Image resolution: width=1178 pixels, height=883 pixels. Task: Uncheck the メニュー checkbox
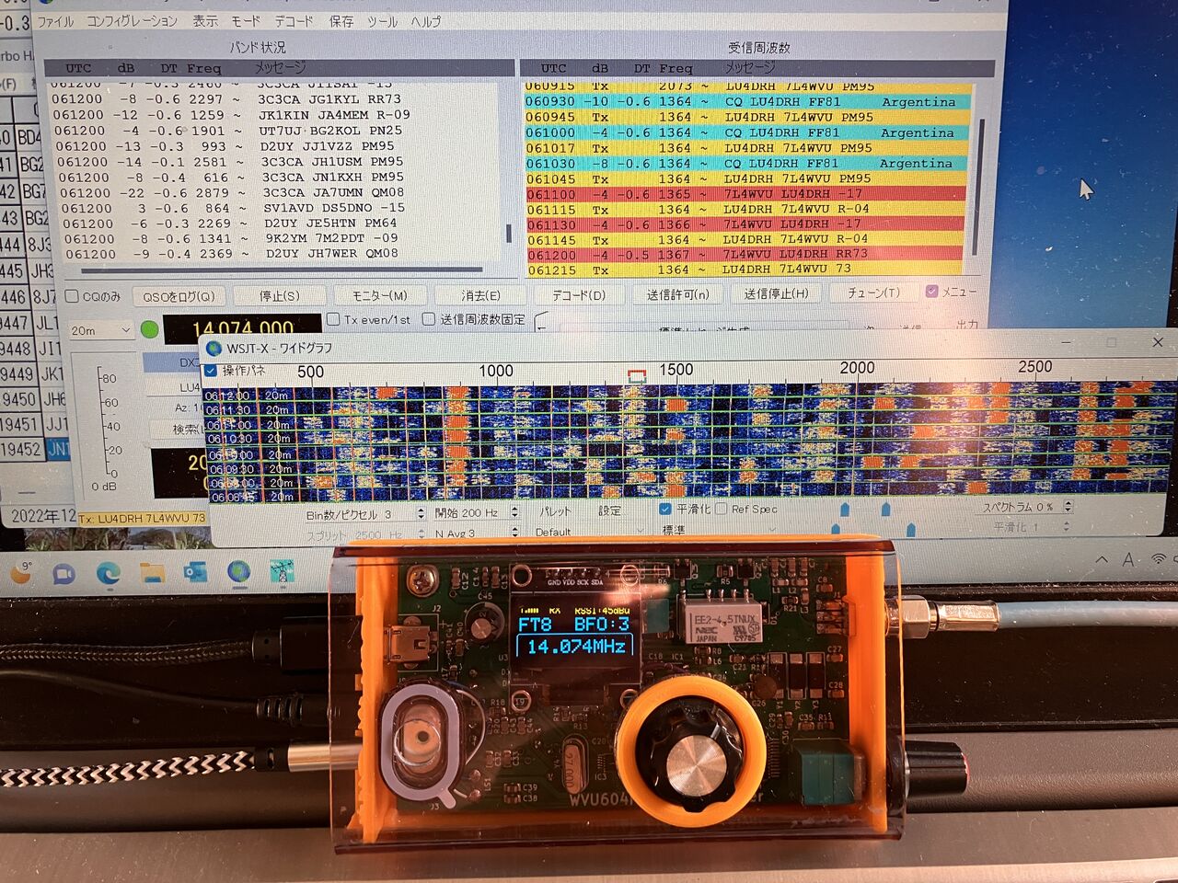click(x=931, y=292)
